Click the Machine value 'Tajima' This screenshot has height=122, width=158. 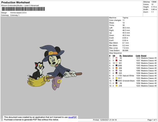[x=125, y=18]
